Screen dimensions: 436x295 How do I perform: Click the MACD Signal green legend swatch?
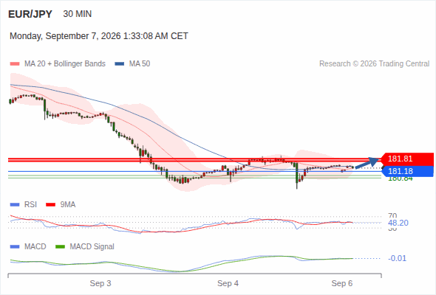[x=60, y=247]
